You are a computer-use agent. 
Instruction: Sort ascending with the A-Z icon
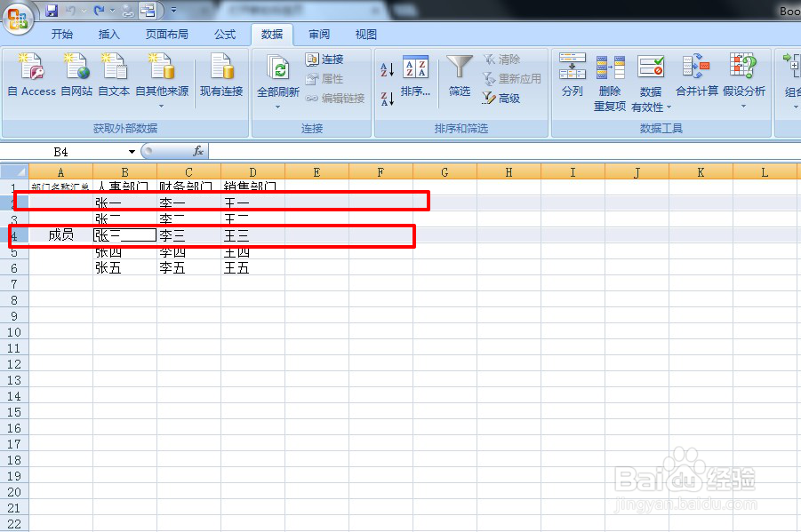pyautogui.click(x=388, y=69)
